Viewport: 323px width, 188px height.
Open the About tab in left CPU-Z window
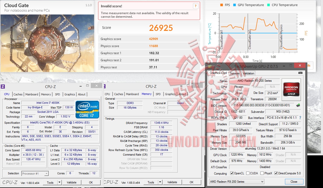tap(82, 94)
